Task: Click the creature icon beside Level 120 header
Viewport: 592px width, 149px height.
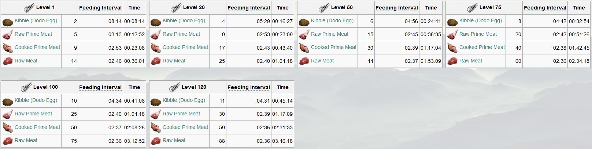Action: (x=174, y=88)
